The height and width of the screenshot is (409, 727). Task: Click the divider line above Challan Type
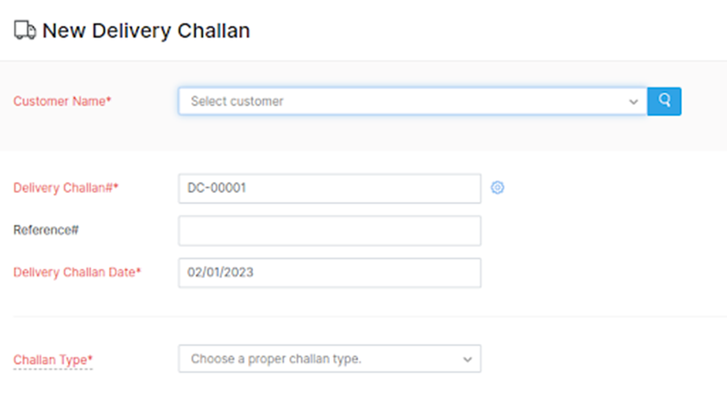[x=363, y=316]
